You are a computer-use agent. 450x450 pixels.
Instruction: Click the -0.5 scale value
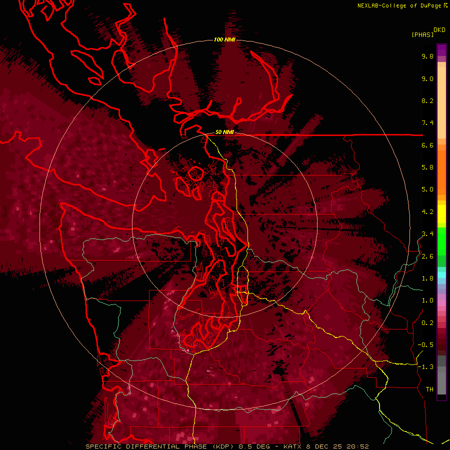pyautogui.click(x=425, y=345)
